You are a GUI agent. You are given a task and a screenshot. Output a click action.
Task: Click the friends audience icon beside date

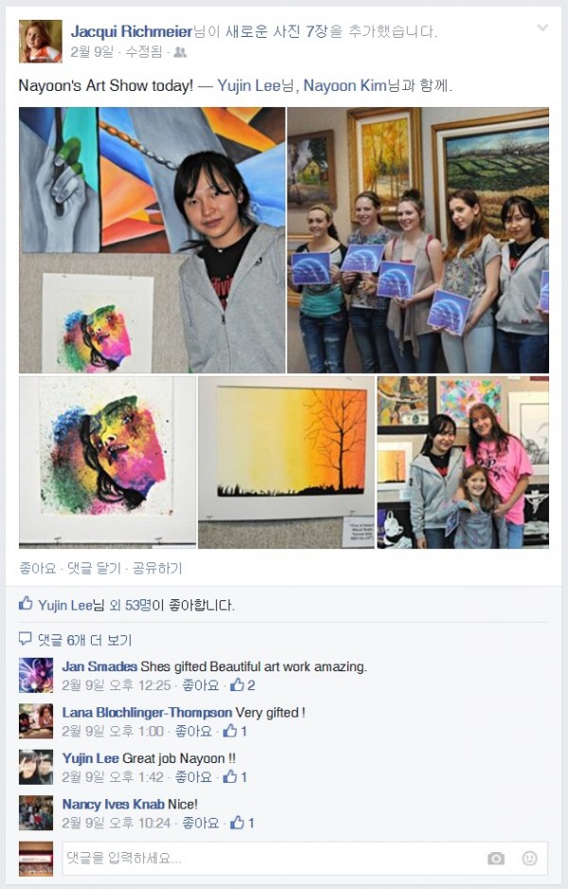(x=180, y=52)
